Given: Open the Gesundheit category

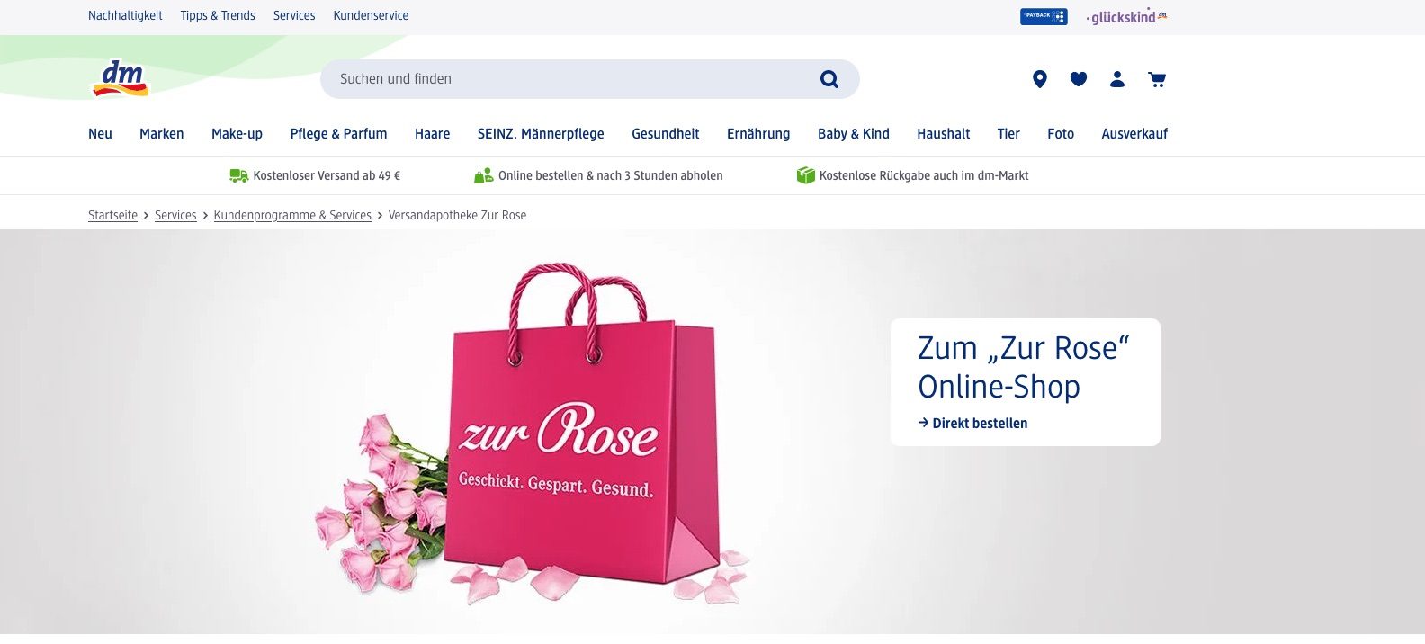Looking at the screenshot, I should [x=666, y=133].
